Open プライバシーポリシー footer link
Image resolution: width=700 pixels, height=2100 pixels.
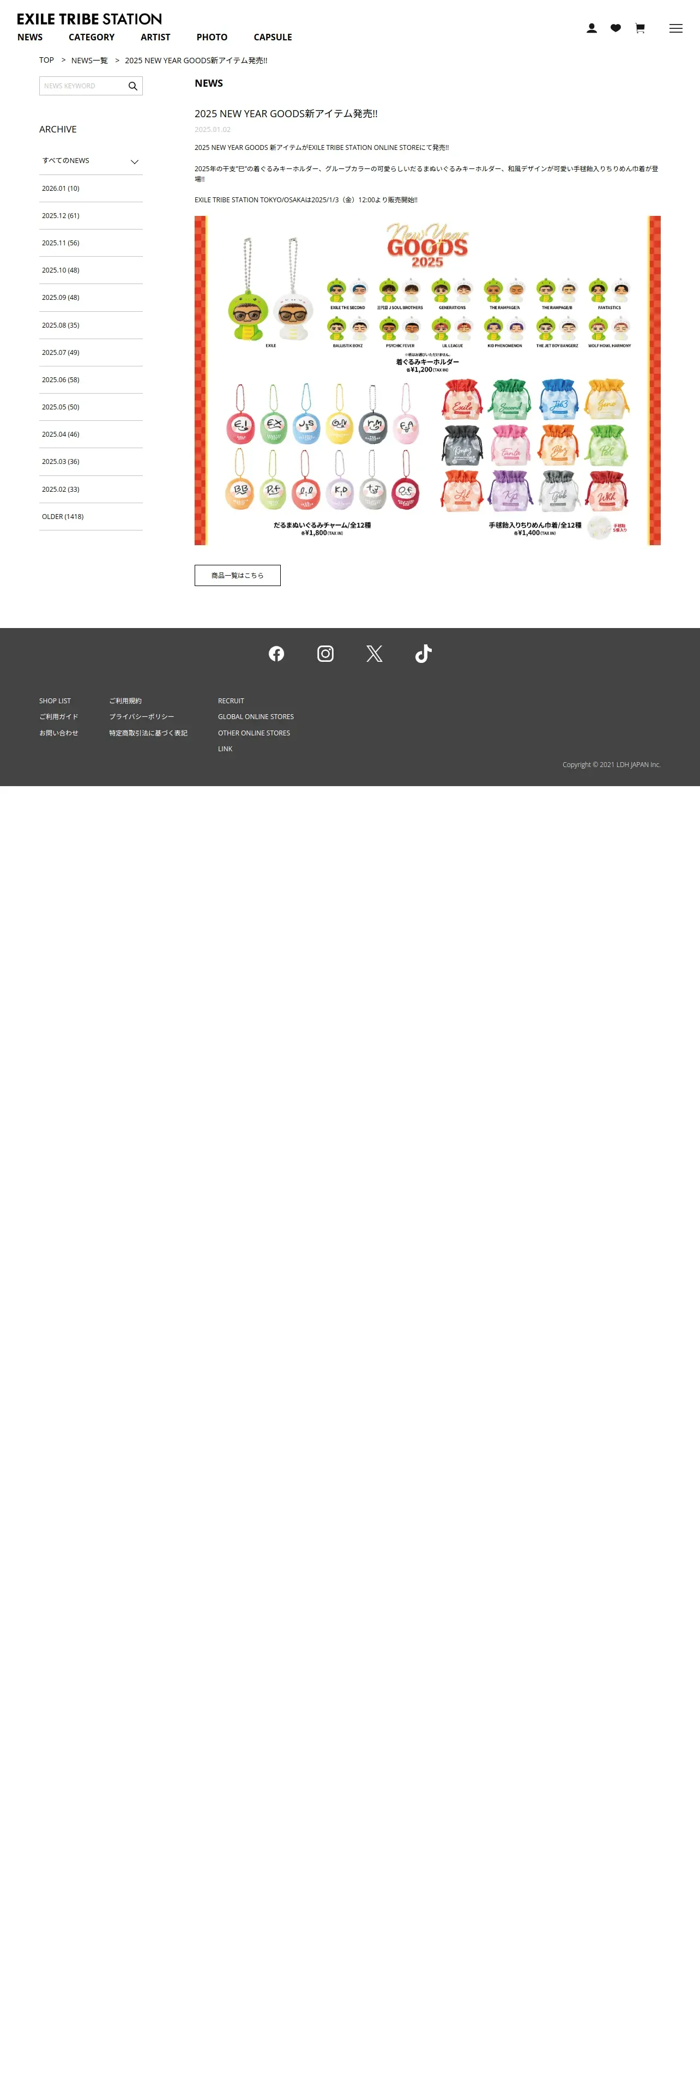(x=142, y=717)
